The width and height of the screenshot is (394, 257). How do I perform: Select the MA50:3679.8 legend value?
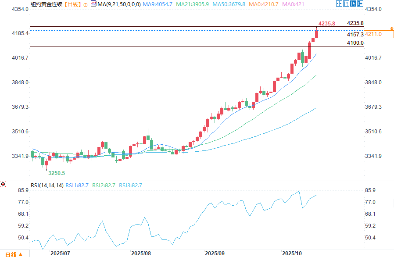229,4
